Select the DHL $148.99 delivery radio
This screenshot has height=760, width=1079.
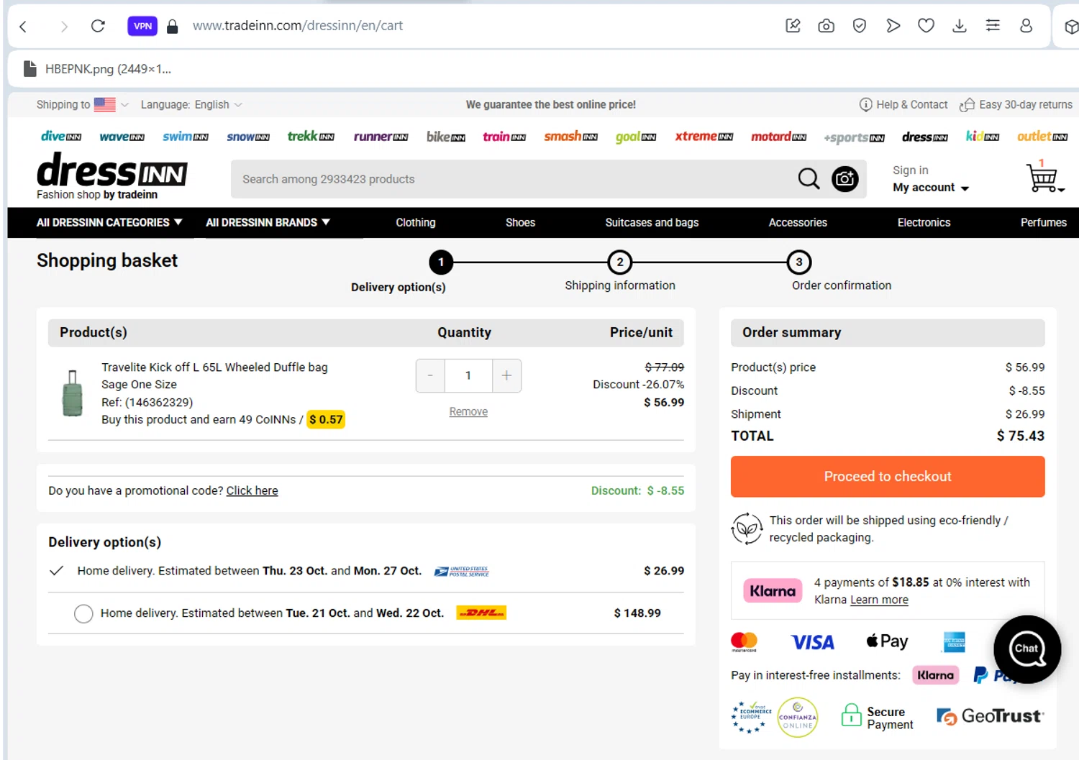click(83, 613)
